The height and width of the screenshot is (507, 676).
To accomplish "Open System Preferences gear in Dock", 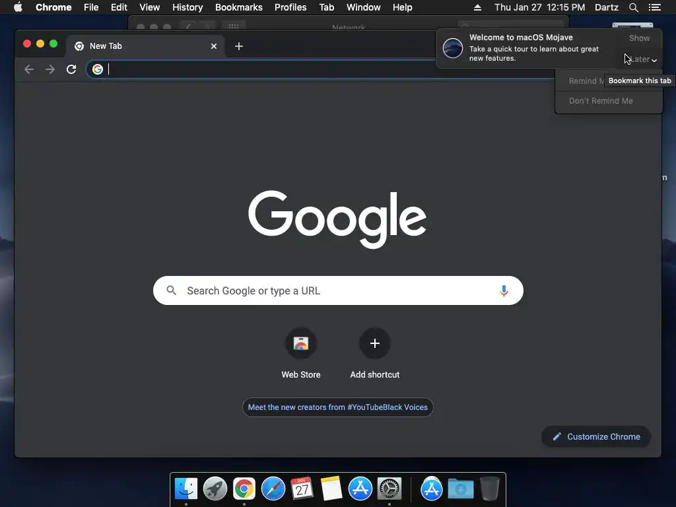I will pos(389,489).
